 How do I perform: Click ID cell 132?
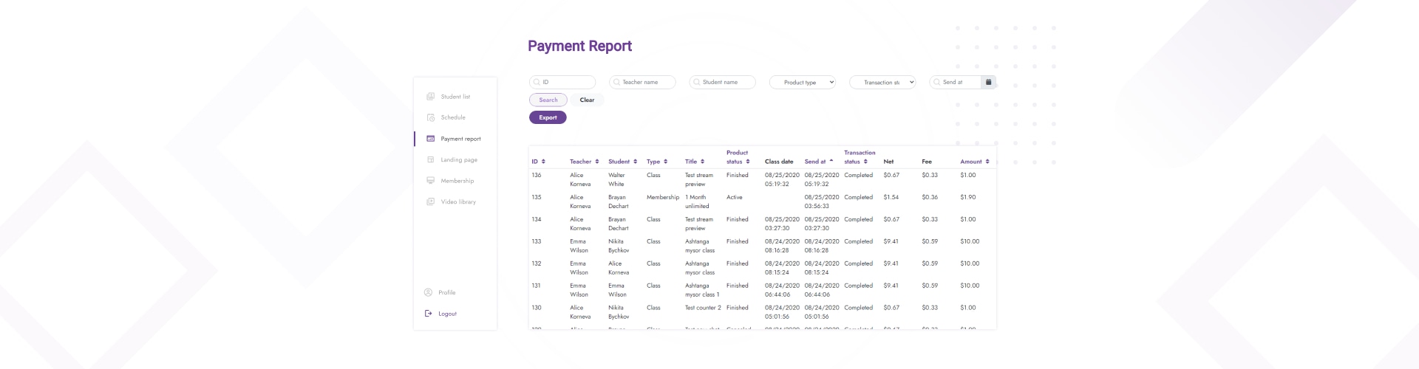point(537,263)
